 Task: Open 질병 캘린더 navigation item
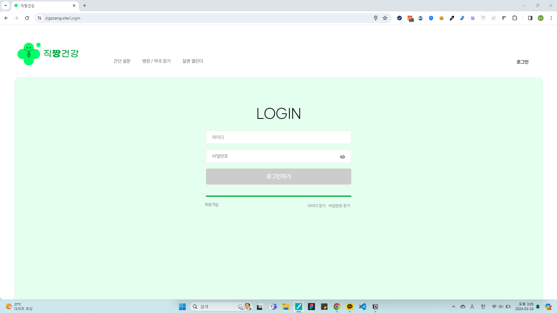192,61
